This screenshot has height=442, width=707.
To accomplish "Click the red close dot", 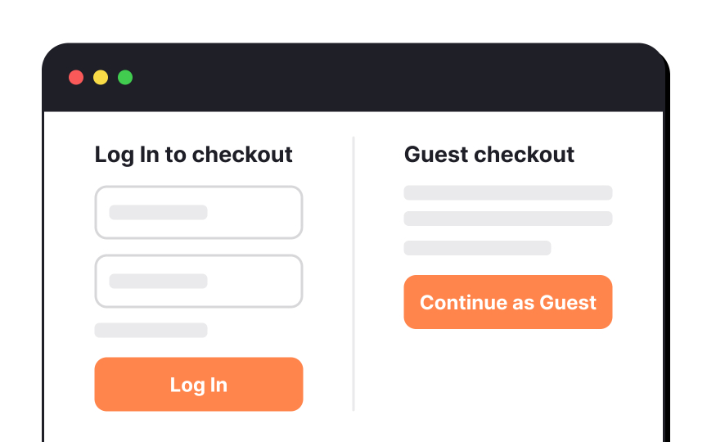I will tap(76, 78).
